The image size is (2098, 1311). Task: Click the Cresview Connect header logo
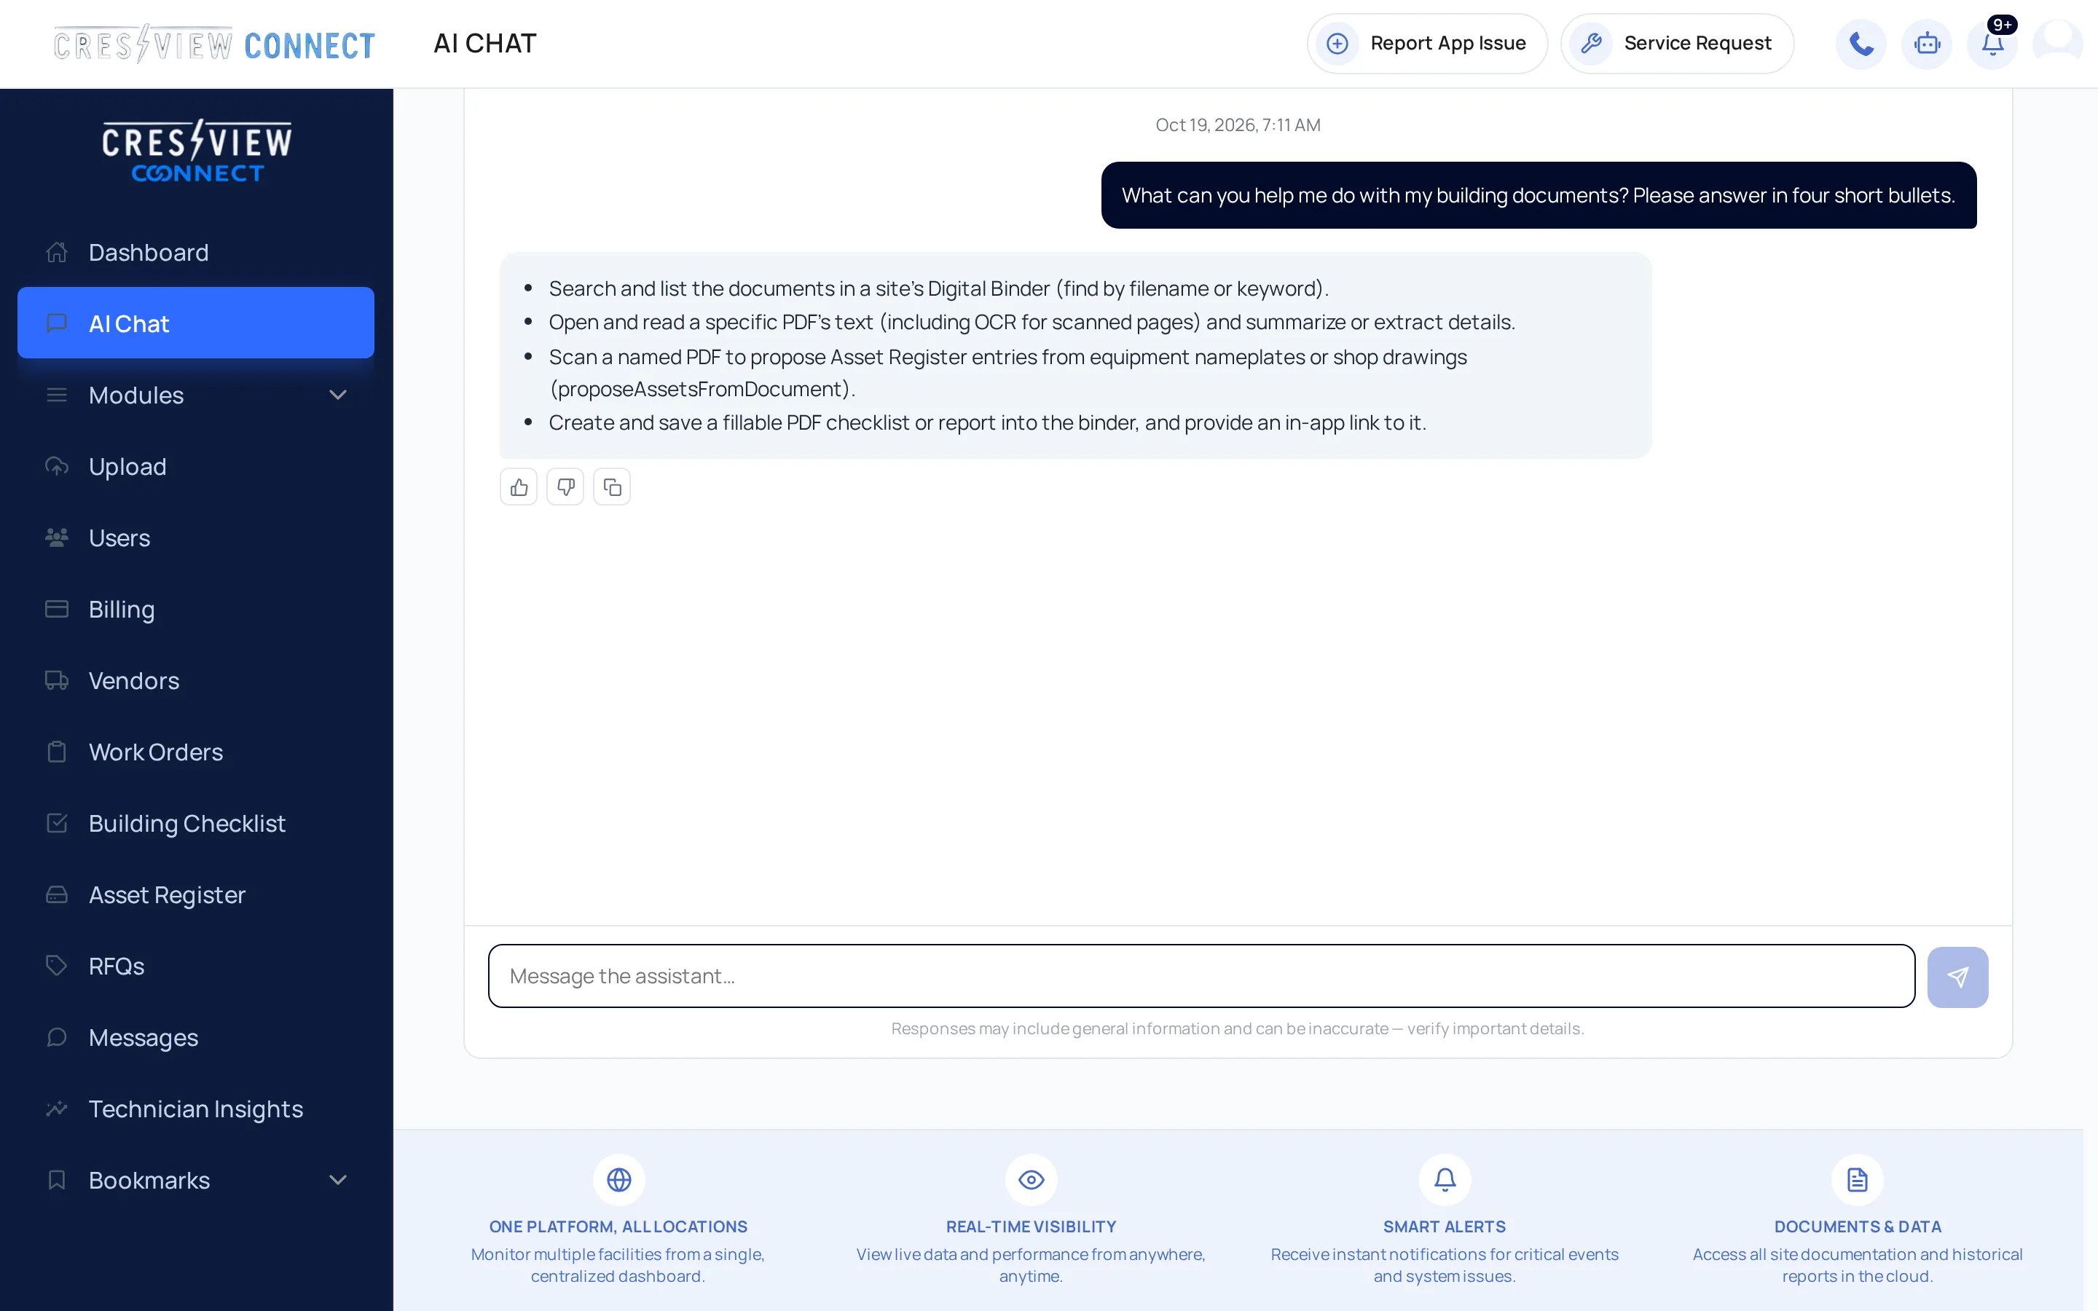214,44
